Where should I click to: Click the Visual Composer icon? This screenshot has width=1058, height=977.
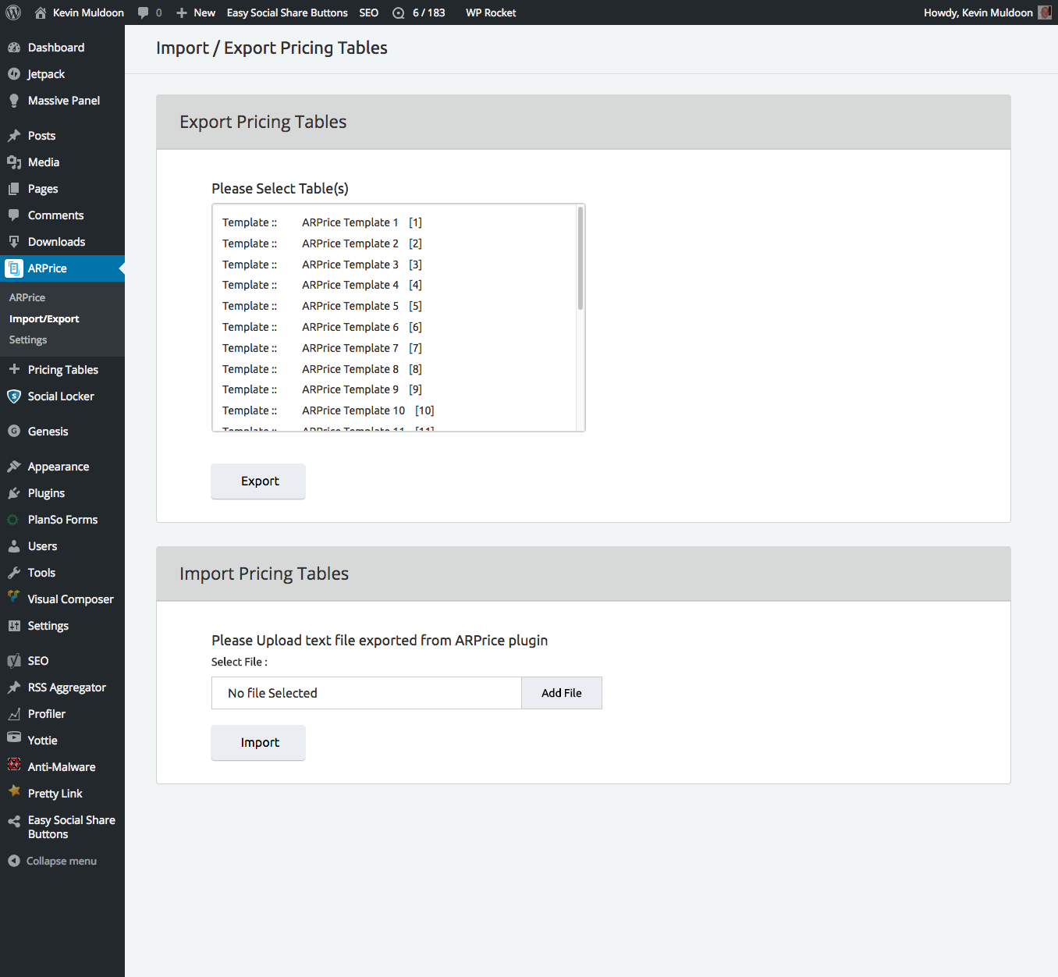pos(14,597)
